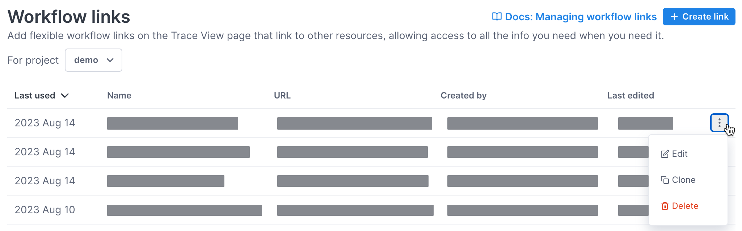Click the chevron in project selector
This screenshot has width=742, height=231.
tap(110, 60)
